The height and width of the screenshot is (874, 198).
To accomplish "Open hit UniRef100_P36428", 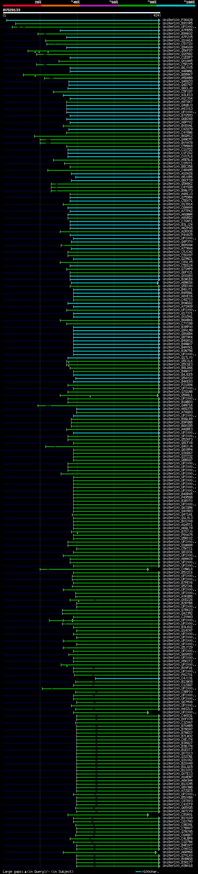I will (x=178, y=20).
